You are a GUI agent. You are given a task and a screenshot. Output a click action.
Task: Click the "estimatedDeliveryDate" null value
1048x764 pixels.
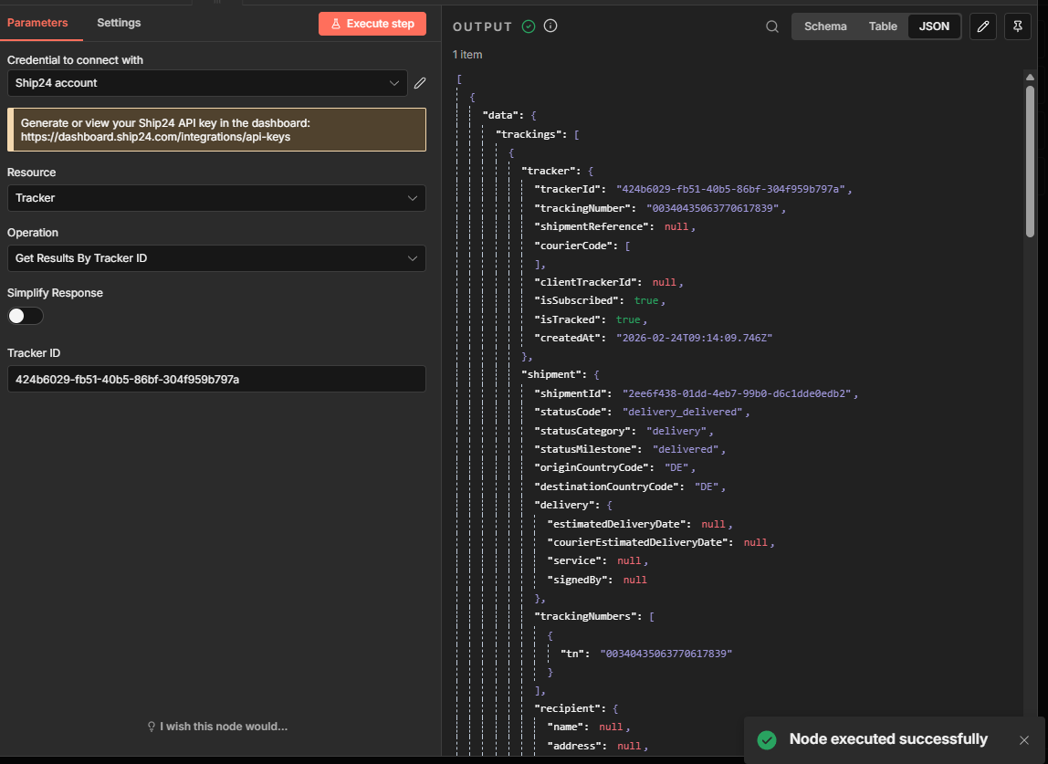click(x=713, y=524)
